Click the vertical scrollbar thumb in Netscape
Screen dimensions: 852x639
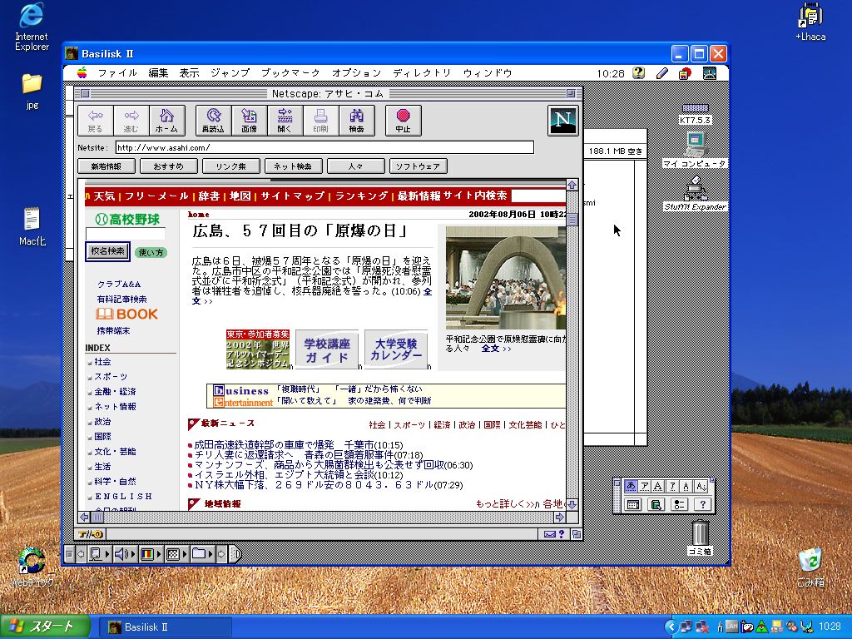[572, 219]
